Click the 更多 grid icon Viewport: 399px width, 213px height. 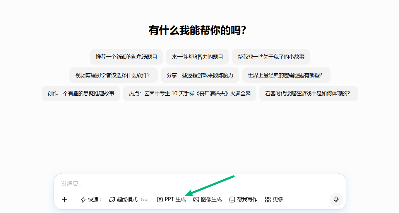[x=268, y=200]
